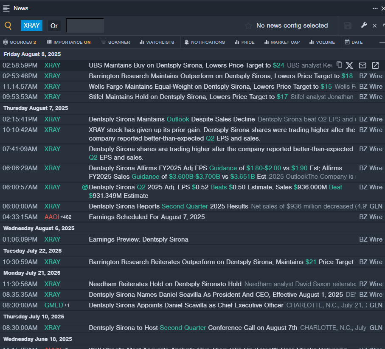Click the Tuesday July 22, 2025 date header
Screen dimensions: 385x349
pyautogui.click(x=32, y=251)
